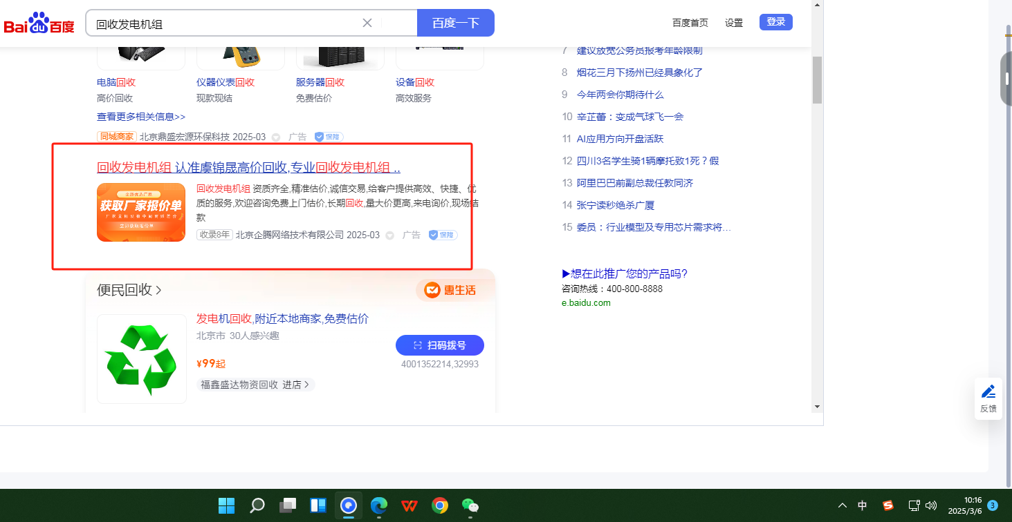Expand the 便民回收 section header
1012x522 pixels.
click(x=129, y=290)
